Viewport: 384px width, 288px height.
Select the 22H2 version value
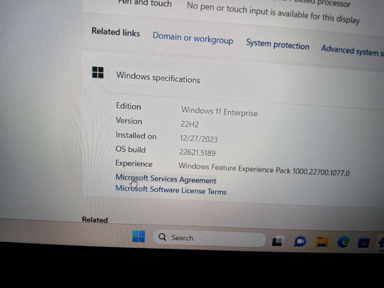pos(190,124)
